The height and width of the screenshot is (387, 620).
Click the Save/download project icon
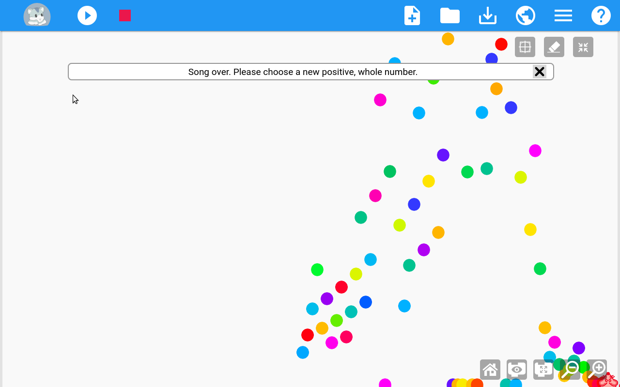487,15
